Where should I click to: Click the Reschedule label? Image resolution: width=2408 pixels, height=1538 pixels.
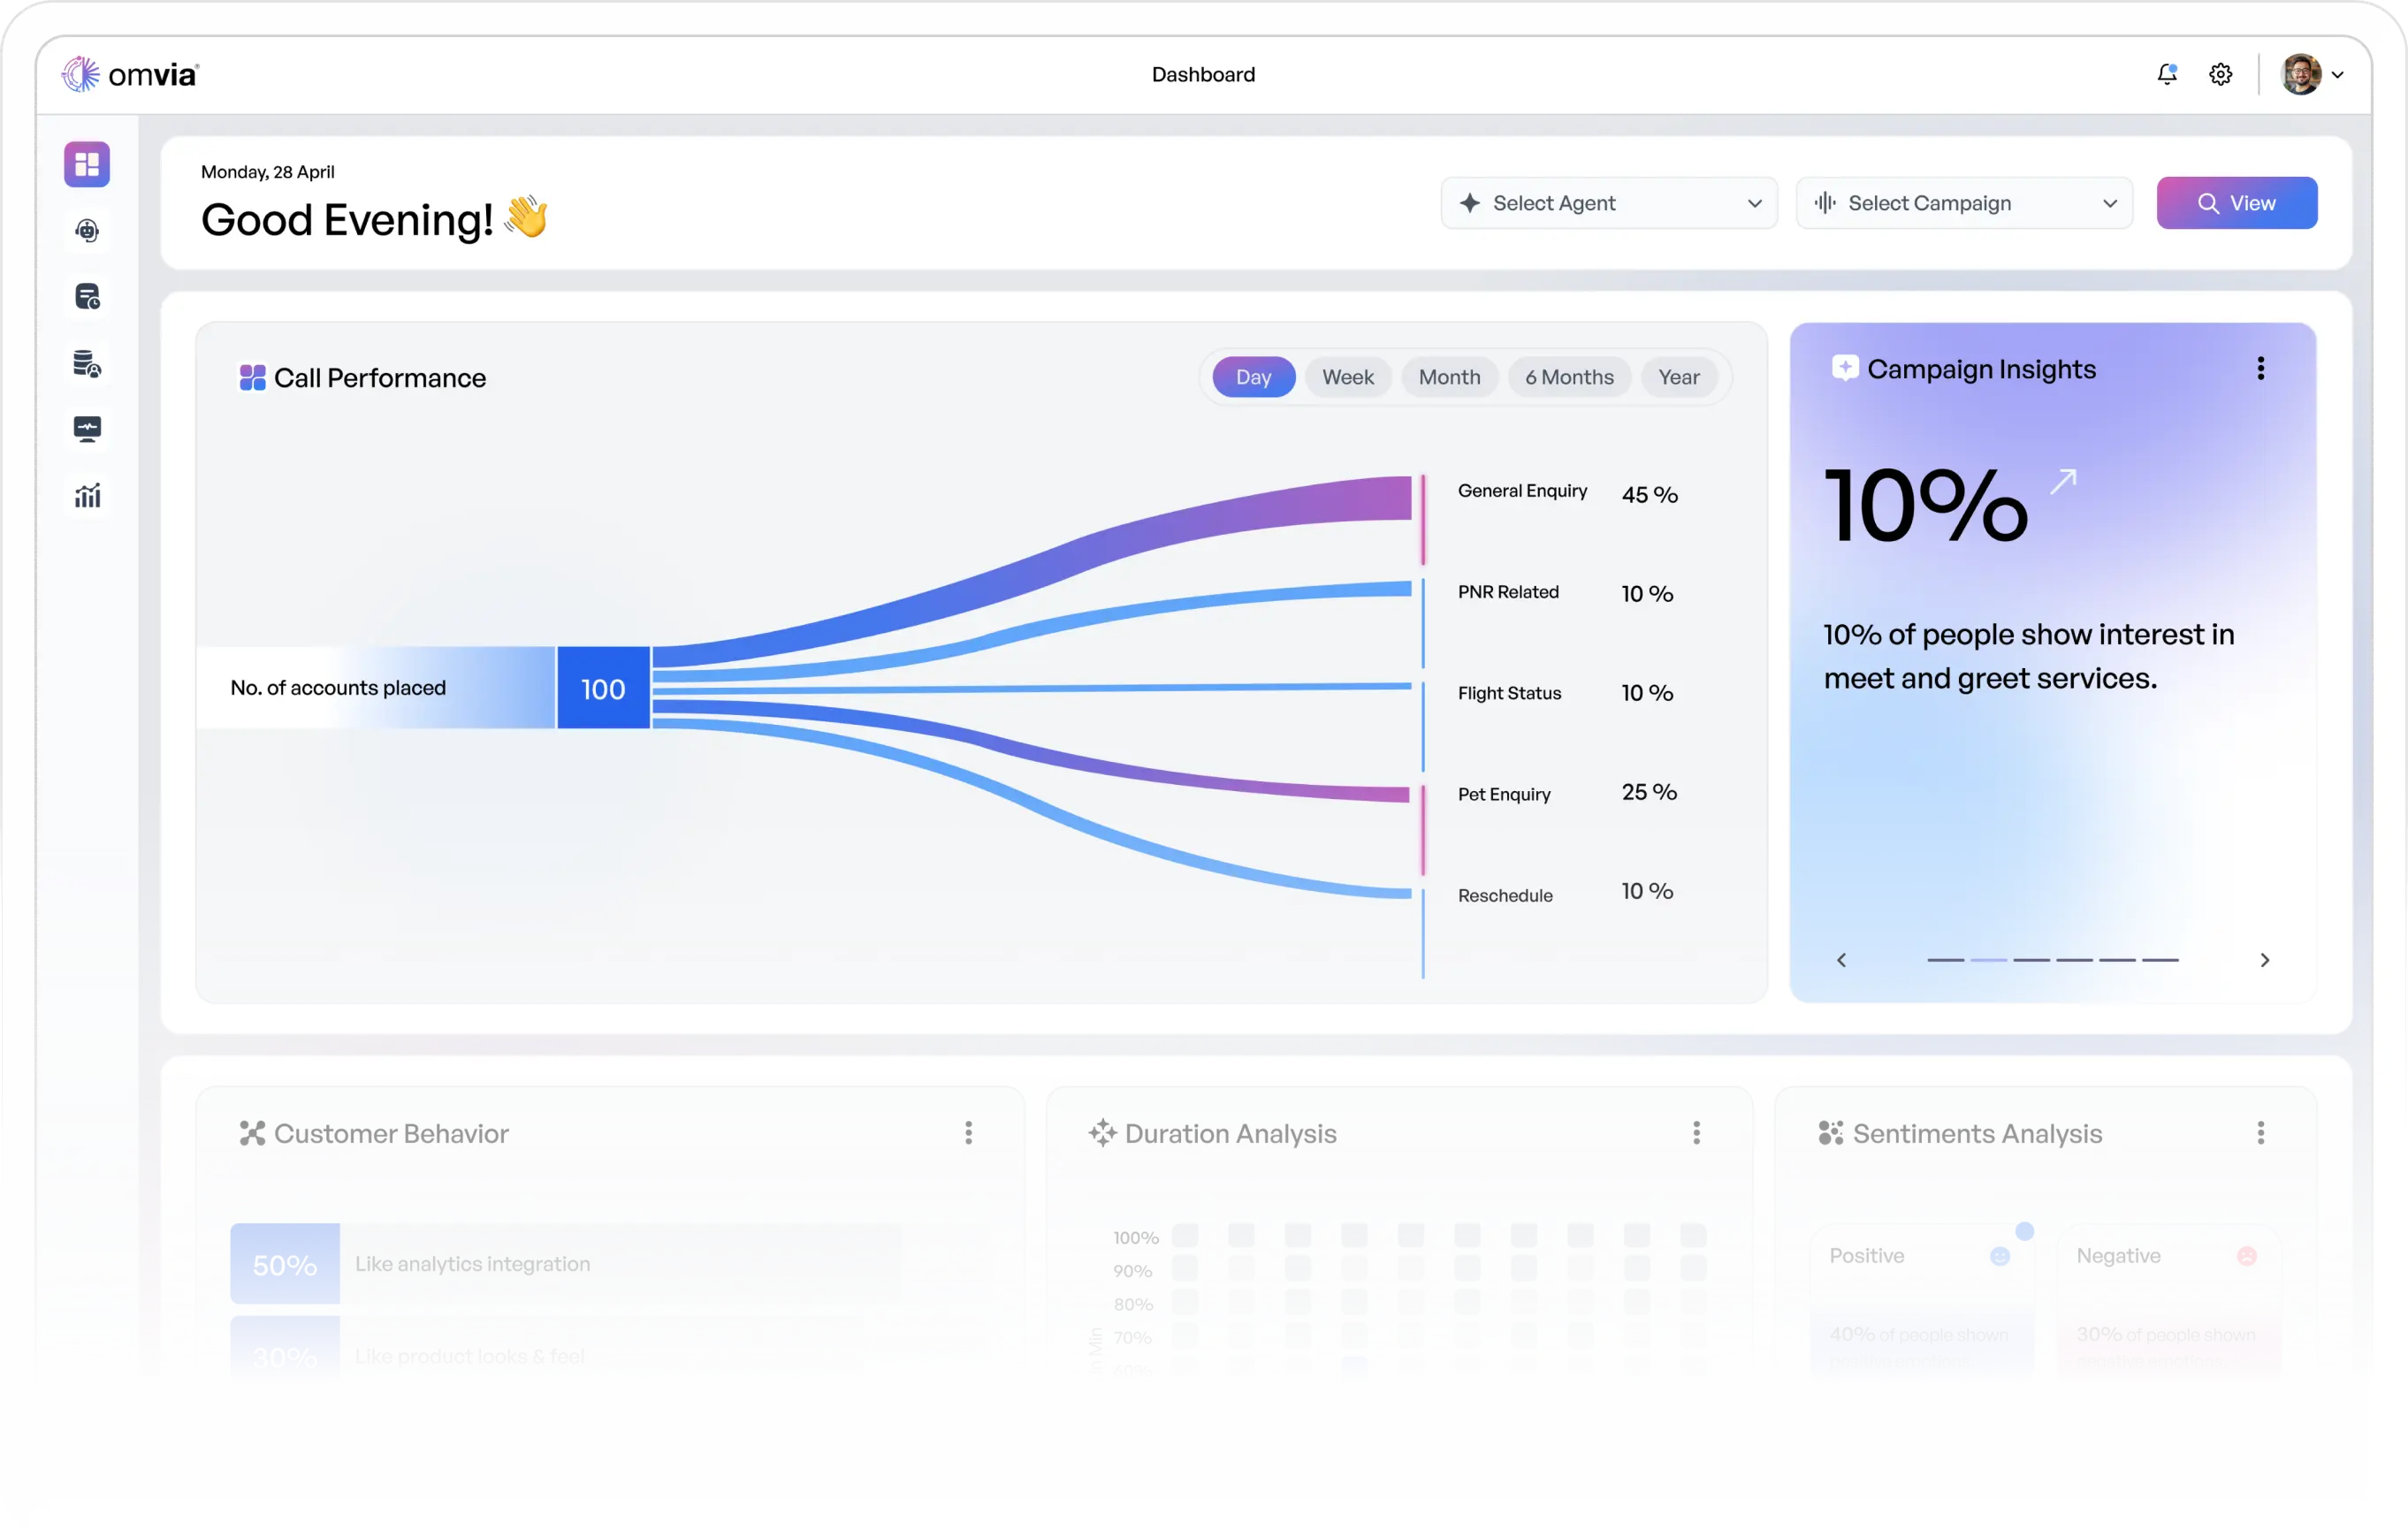1505,895
